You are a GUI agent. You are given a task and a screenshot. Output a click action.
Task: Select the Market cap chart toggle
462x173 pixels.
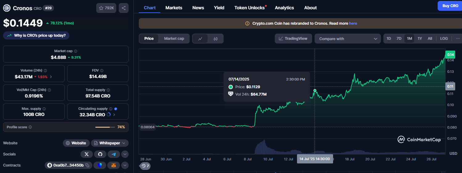174,39
